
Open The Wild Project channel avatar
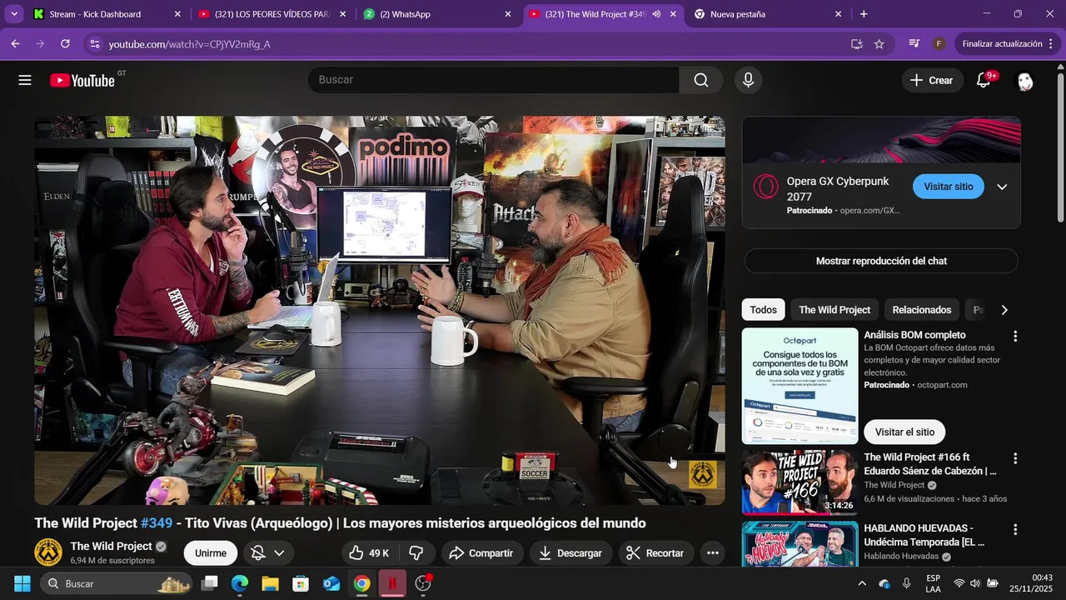point(48,552)
